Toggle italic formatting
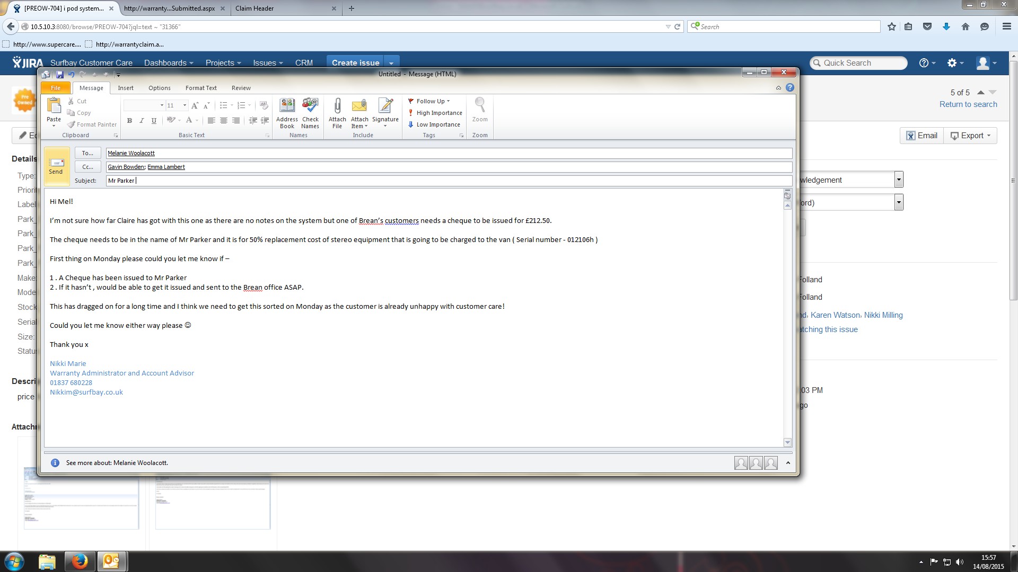The width and height of the screenshot is (1018, 572). coord(142,121)
